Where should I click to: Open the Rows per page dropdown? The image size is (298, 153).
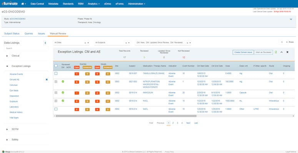click(287, 42)
